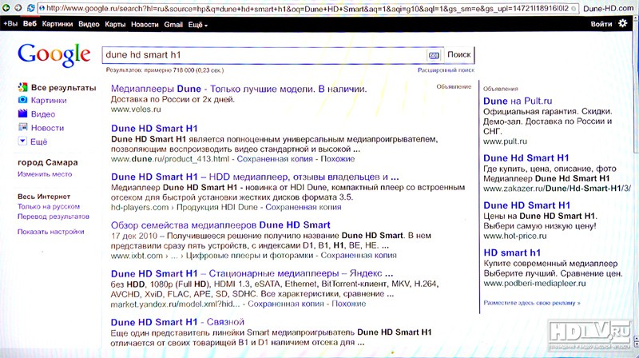Viewport: 639px width, 358px height.
Task: Open Dune HD Smart H1 – HDD медиаплеер result
Action: (255, 177)
